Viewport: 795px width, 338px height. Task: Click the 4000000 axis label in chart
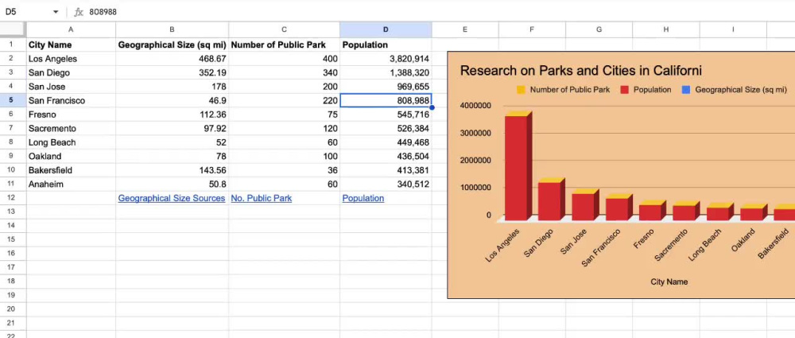coord(475,106)
